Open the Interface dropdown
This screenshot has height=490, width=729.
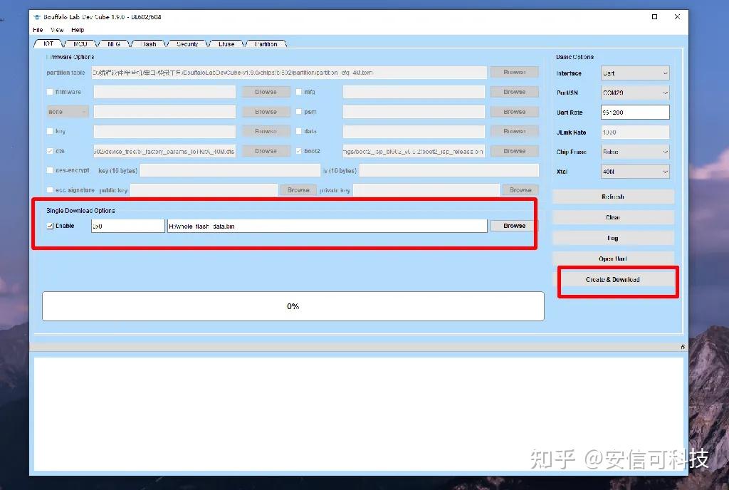point(635,73)
